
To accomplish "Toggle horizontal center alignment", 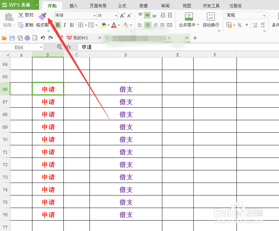I will pyautogui.click(x=147, y=25).
